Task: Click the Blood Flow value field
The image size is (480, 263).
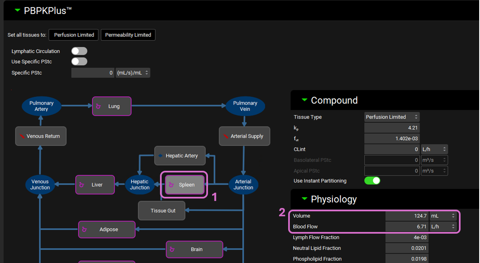Action: click(407, 227)
